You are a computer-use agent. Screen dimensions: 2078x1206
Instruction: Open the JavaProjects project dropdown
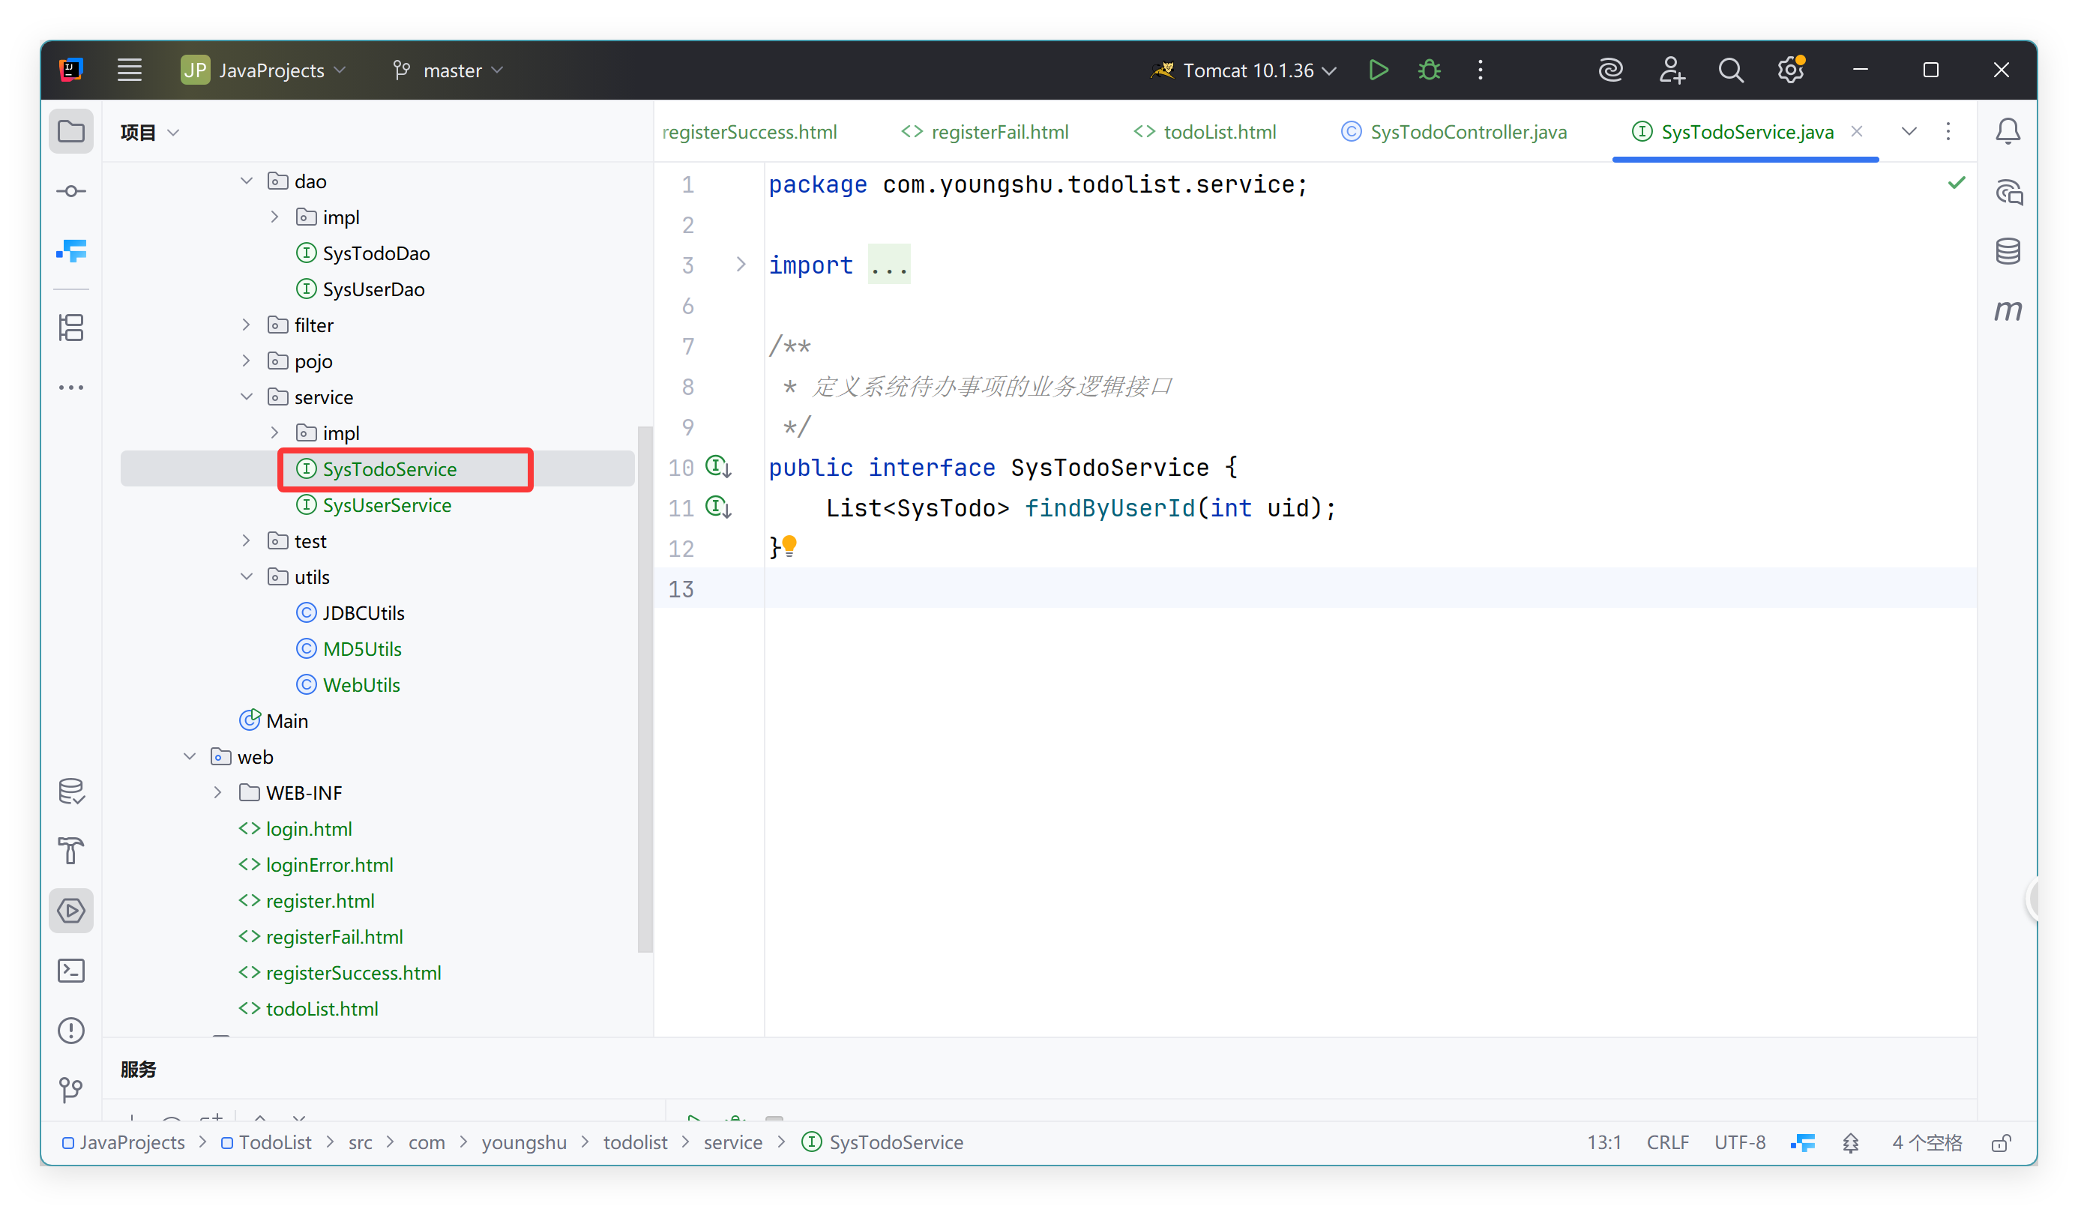[x=263, y=70]
